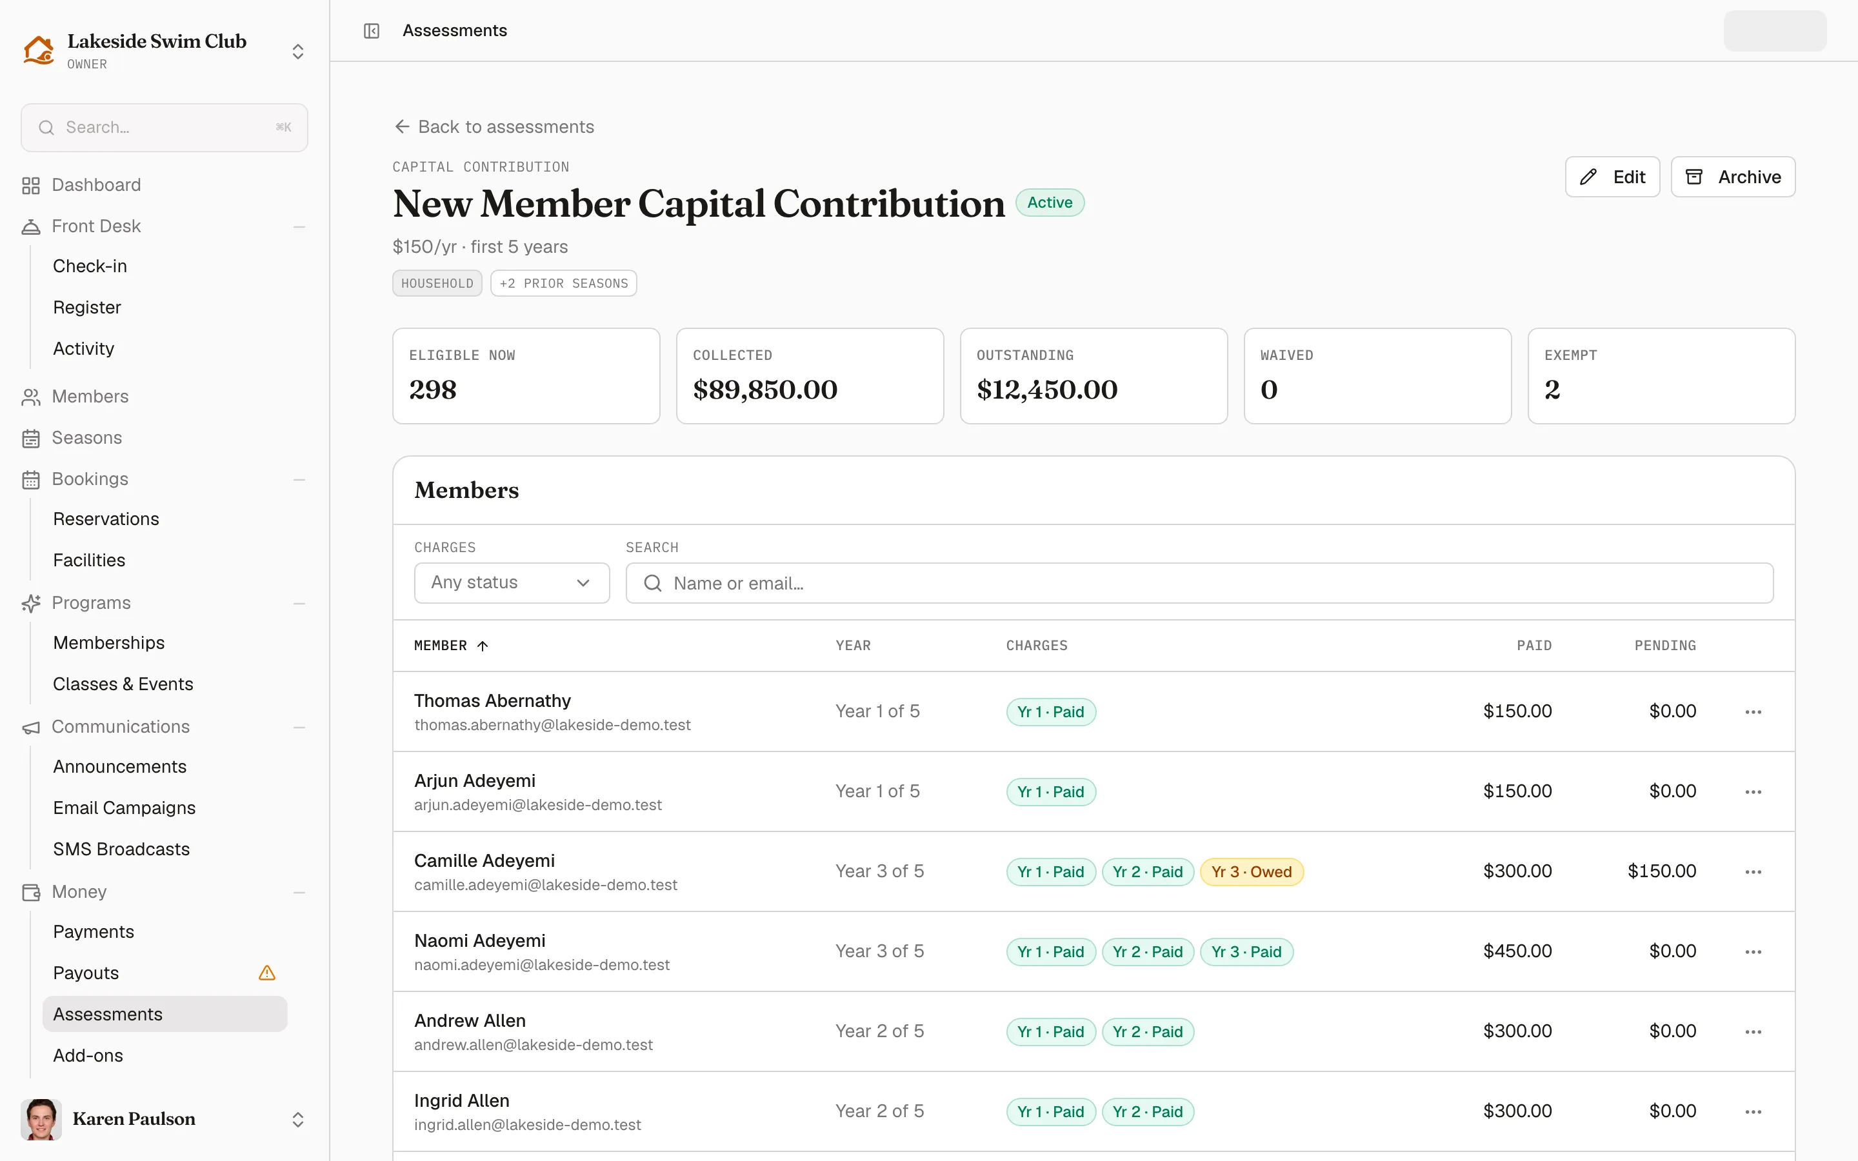This screenshot has width=1858, height=1161.
Task: Collapse the Front Desk section
Action: point(299,226)
